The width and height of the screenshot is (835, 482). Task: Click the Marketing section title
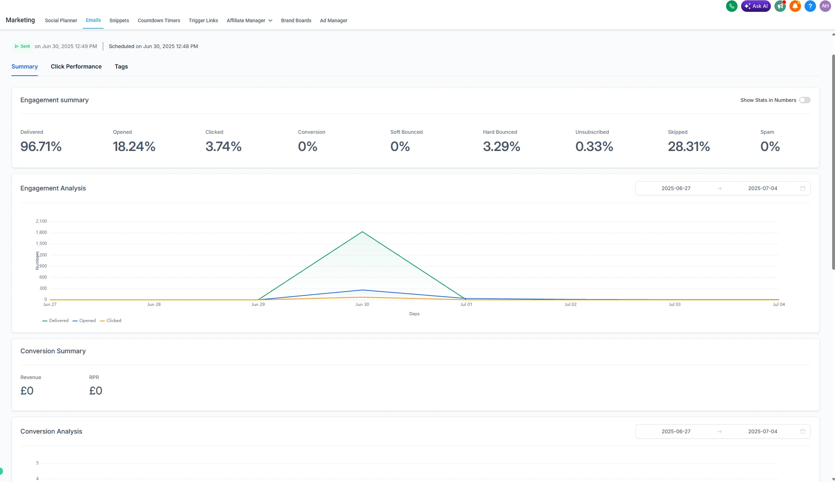click(20, 20)
